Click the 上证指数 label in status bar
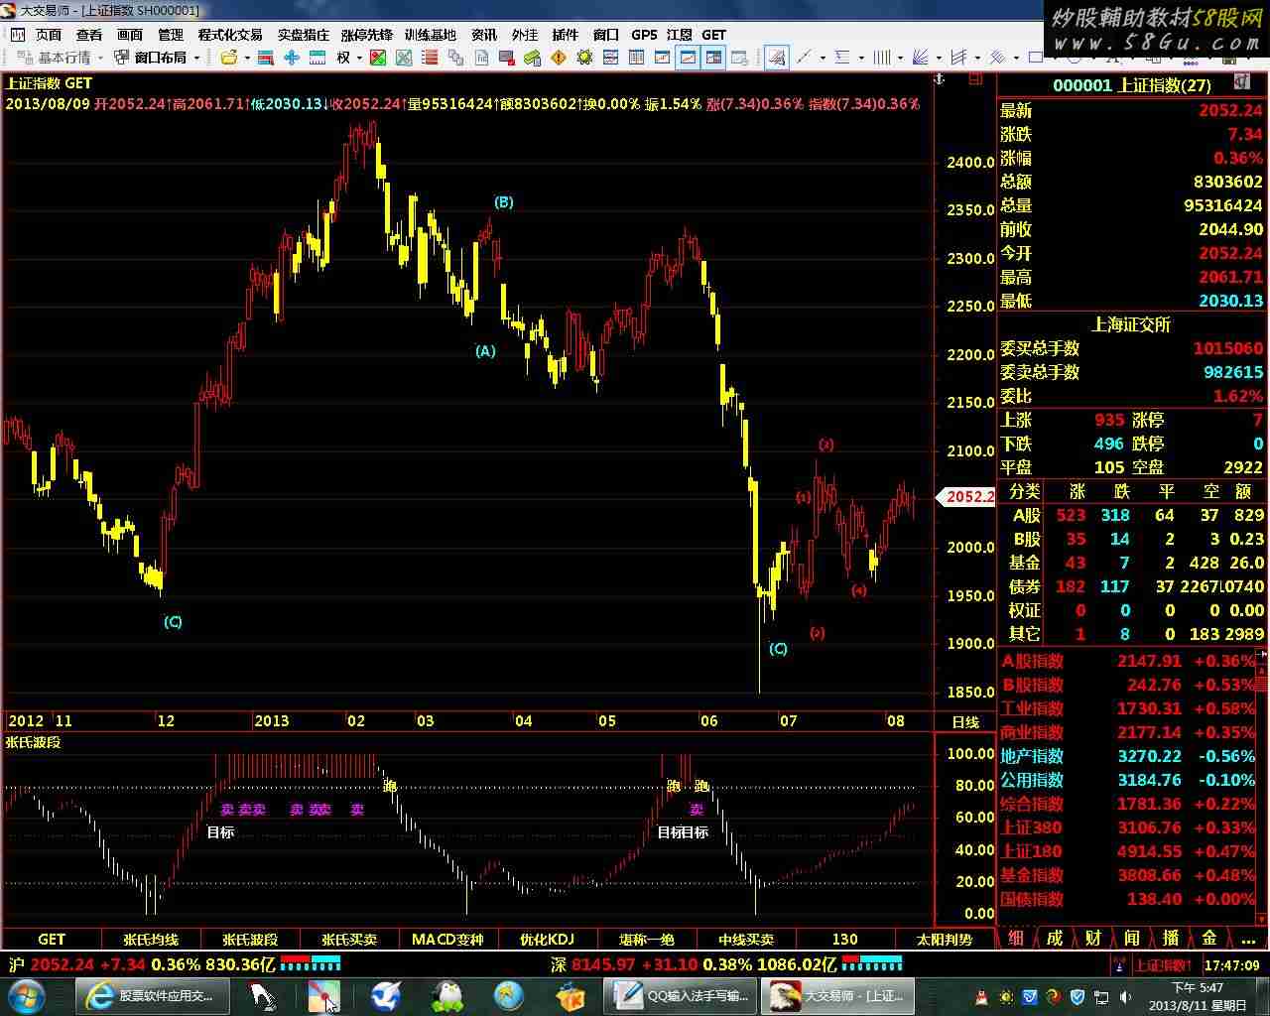Viewport: 1270px width, 1016px height. coord(1162,964)
